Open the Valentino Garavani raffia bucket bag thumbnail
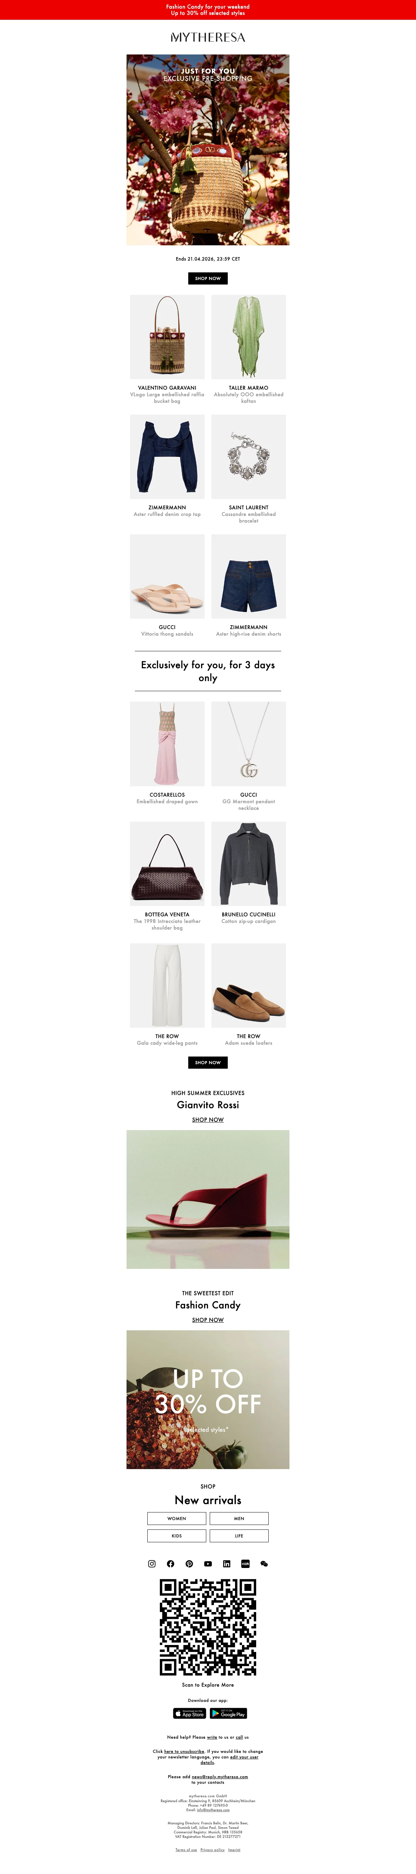 pos(167,337)
